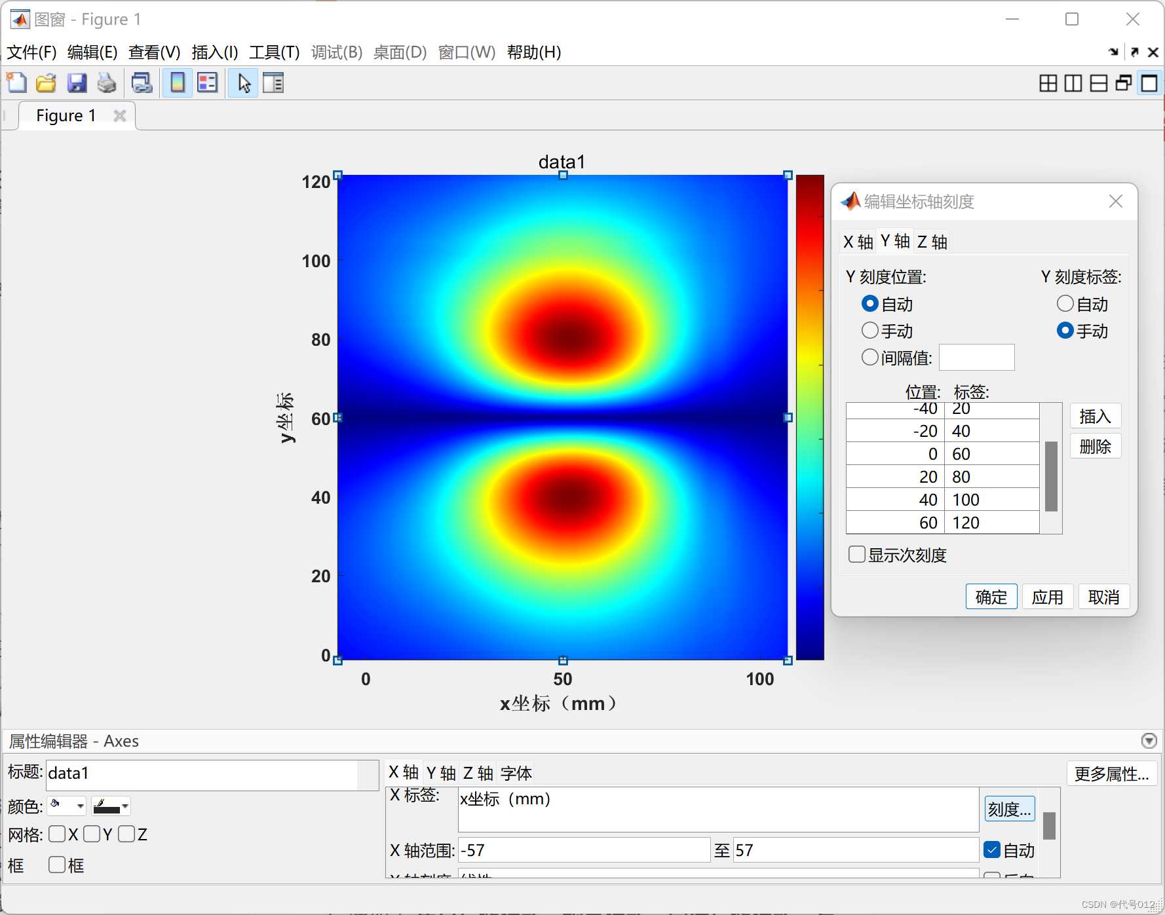Image resolution: width=1165 pixels, height=915 pixels.
Task: Open the 查看(V) menu
Action: tap(154, 52)
